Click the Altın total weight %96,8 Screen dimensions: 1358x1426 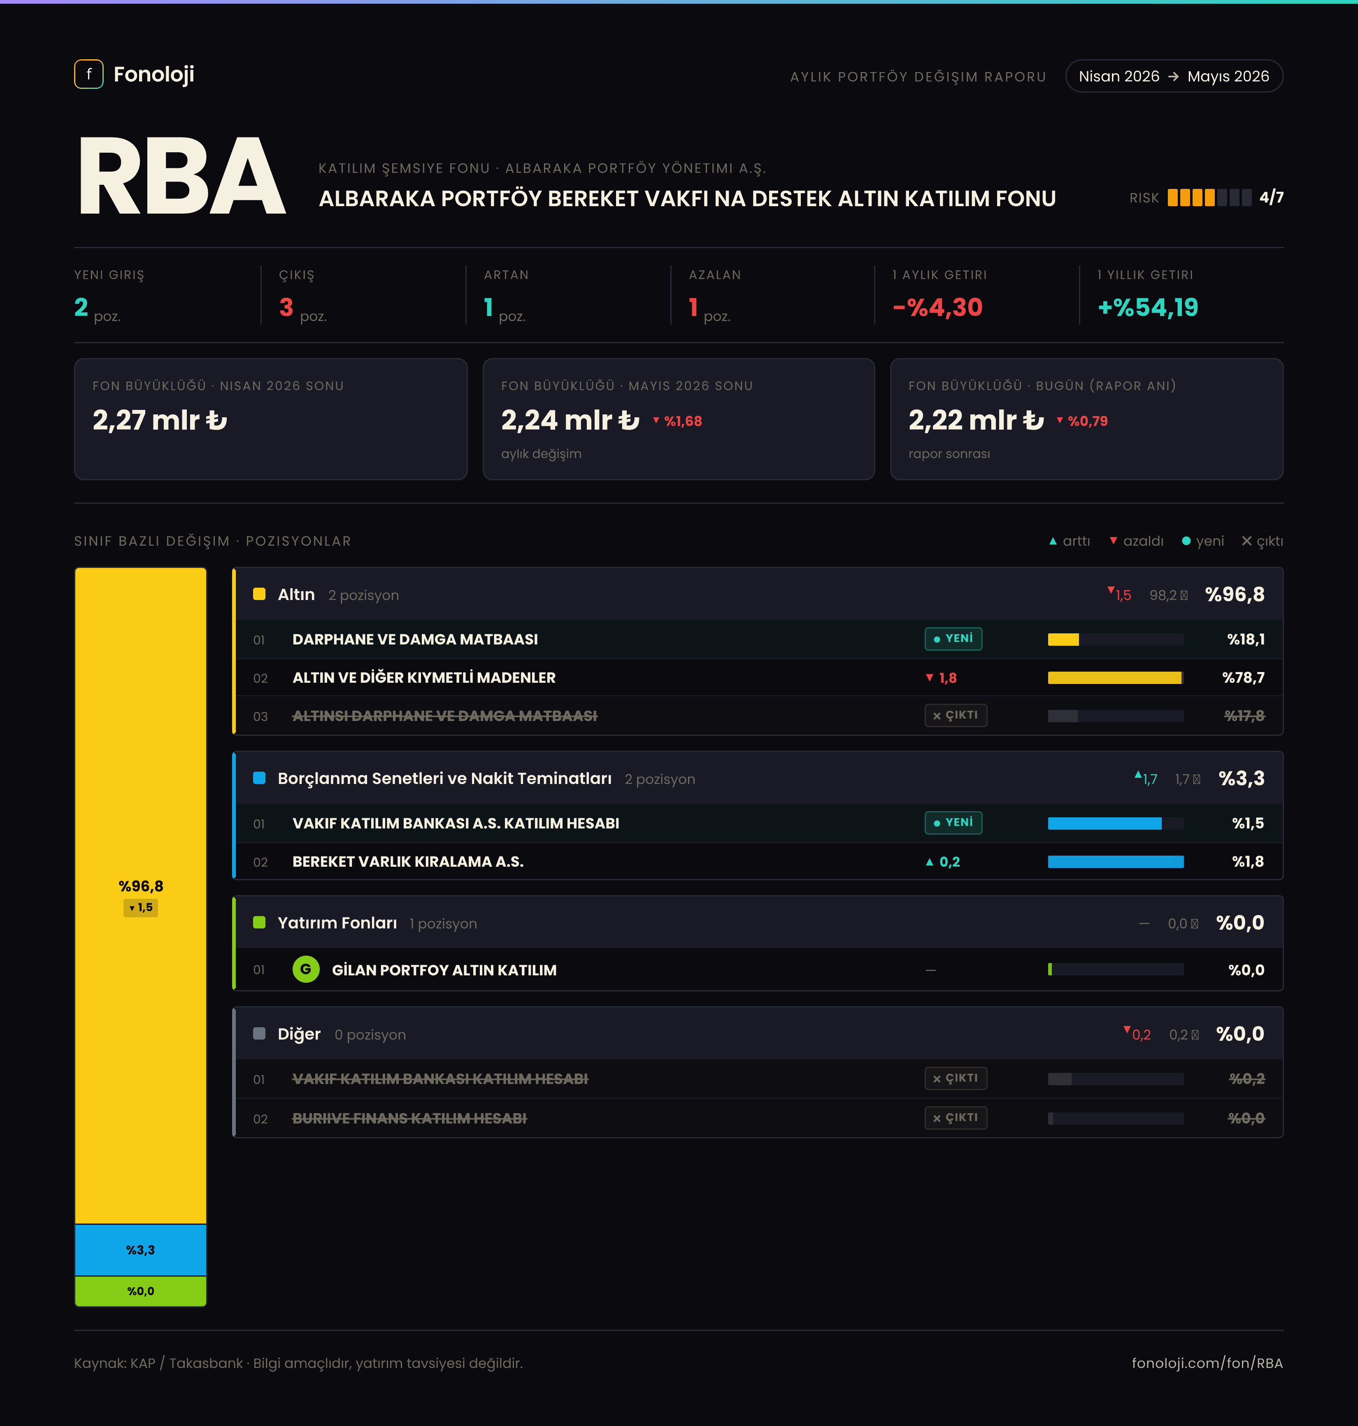point(1234,594)
